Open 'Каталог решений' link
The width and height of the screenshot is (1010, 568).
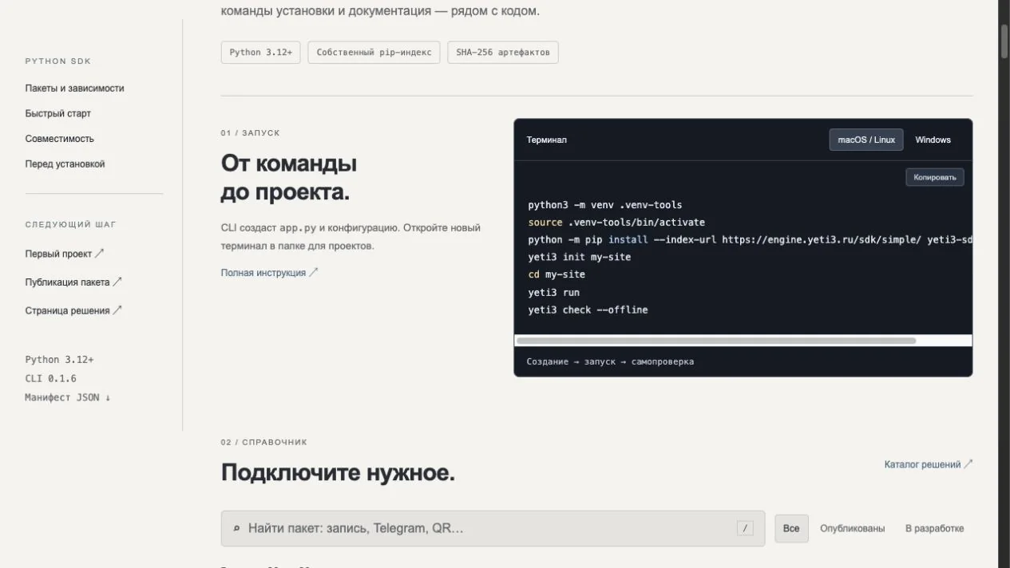929,464
